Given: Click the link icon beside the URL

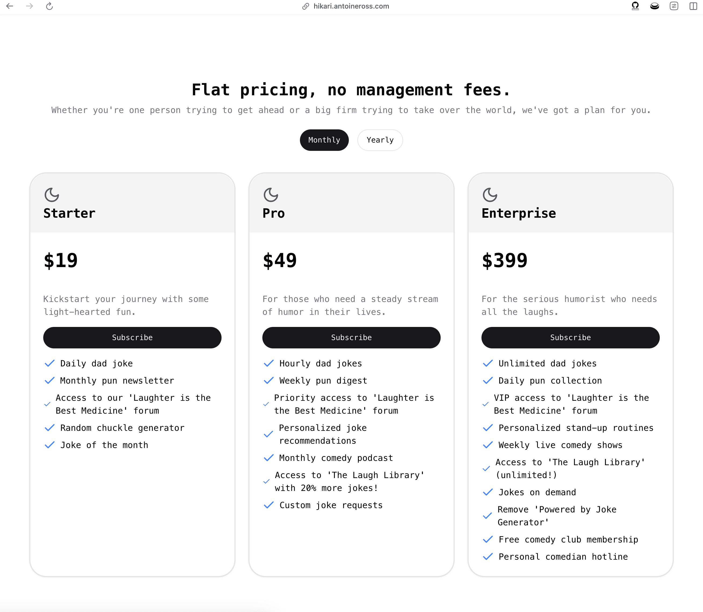Looking at the screenshot, I should pyautogui.click(x=305, y=6).
